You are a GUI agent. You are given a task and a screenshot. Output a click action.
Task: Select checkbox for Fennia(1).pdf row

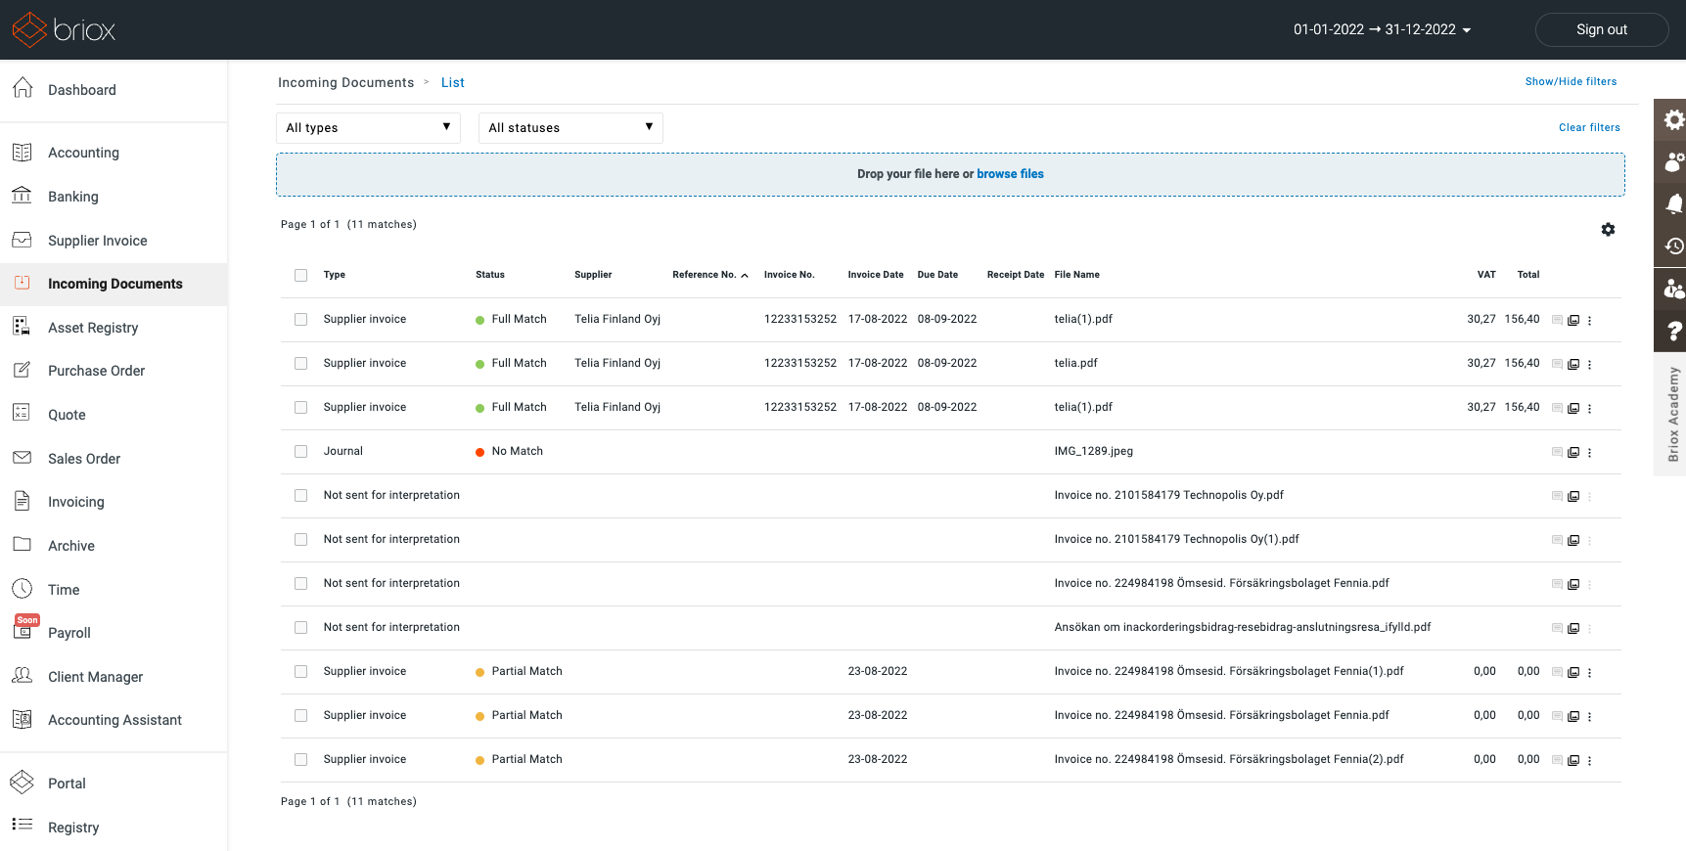(x=300, y=671)
